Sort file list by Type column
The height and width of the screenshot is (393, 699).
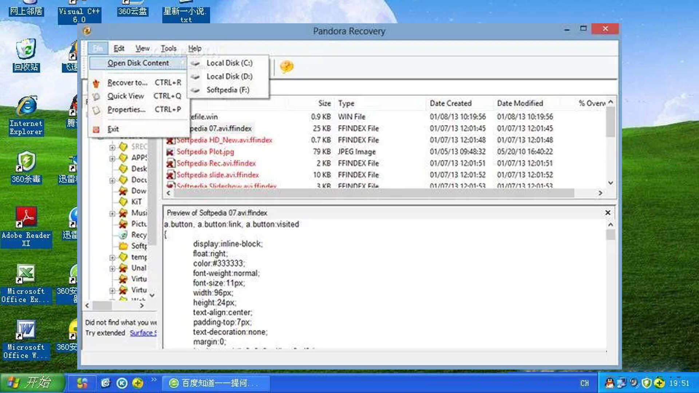[346, 103]
